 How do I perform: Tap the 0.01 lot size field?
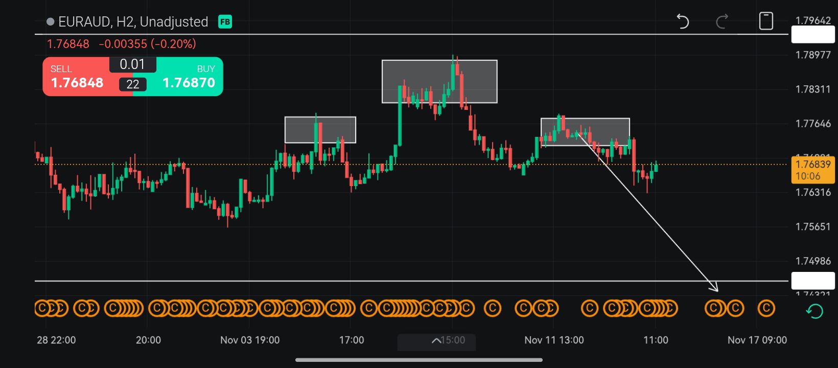click(x=132, y=64)
